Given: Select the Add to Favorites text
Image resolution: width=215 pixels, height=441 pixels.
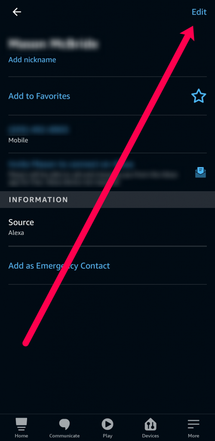Looking at the screenshot, I should coord(39,96).
